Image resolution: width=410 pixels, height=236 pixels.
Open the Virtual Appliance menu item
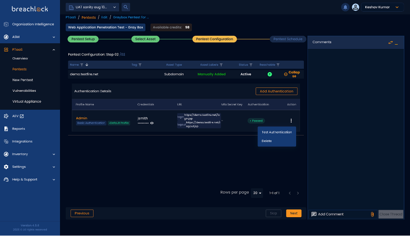[27, 101]
